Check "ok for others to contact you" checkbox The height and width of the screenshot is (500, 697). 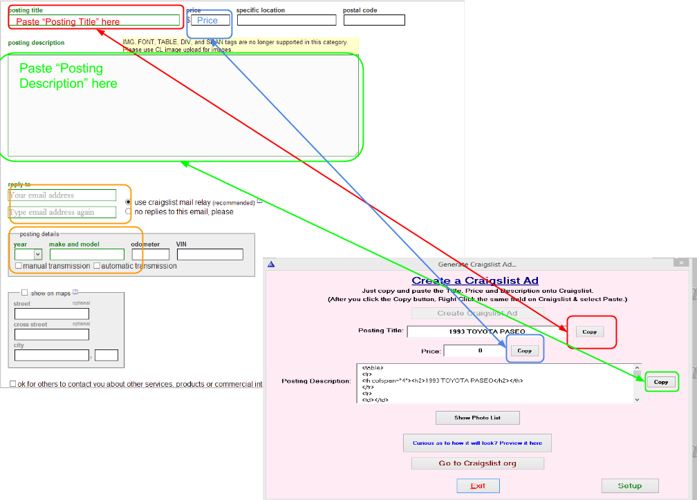(x=13, y=384)
